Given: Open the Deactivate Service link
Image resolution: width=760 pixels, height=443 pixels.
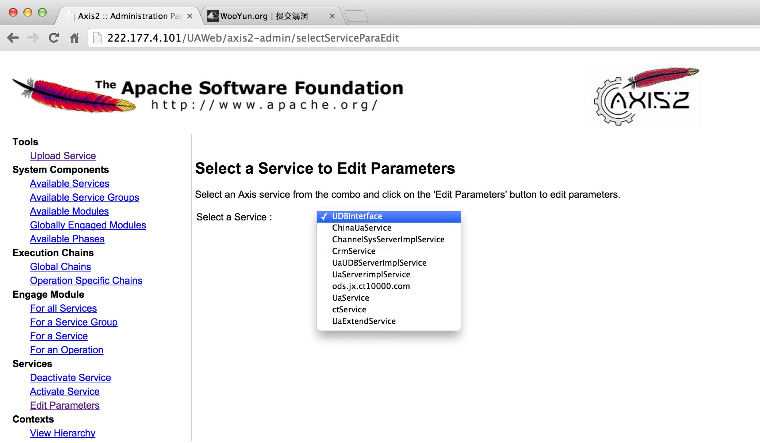Looking at the screenshot, I should point(70,378).
